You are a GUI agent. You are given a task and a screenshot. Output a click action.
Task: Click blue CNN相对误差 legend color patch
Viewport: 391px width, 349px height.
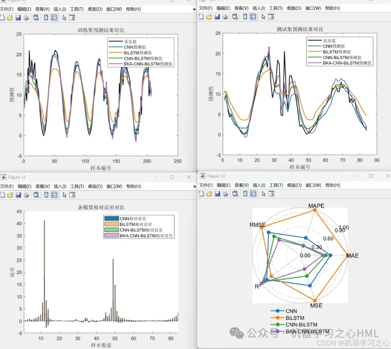point(112,219)
